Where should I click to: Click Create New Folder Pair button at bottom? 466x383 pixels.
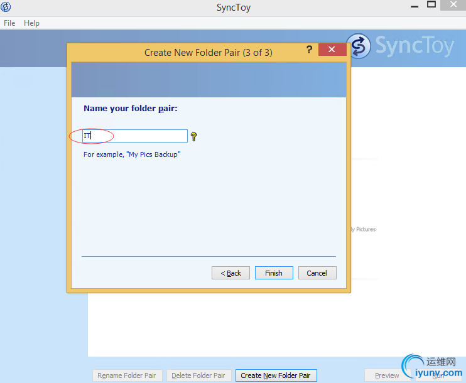click(276, 375)
